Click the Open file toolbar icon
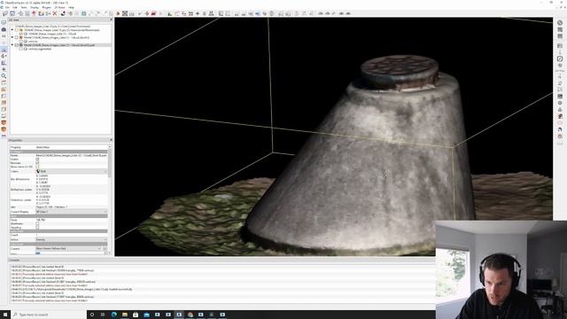This screenshot has height=319, width=567. tap(5, 13)
